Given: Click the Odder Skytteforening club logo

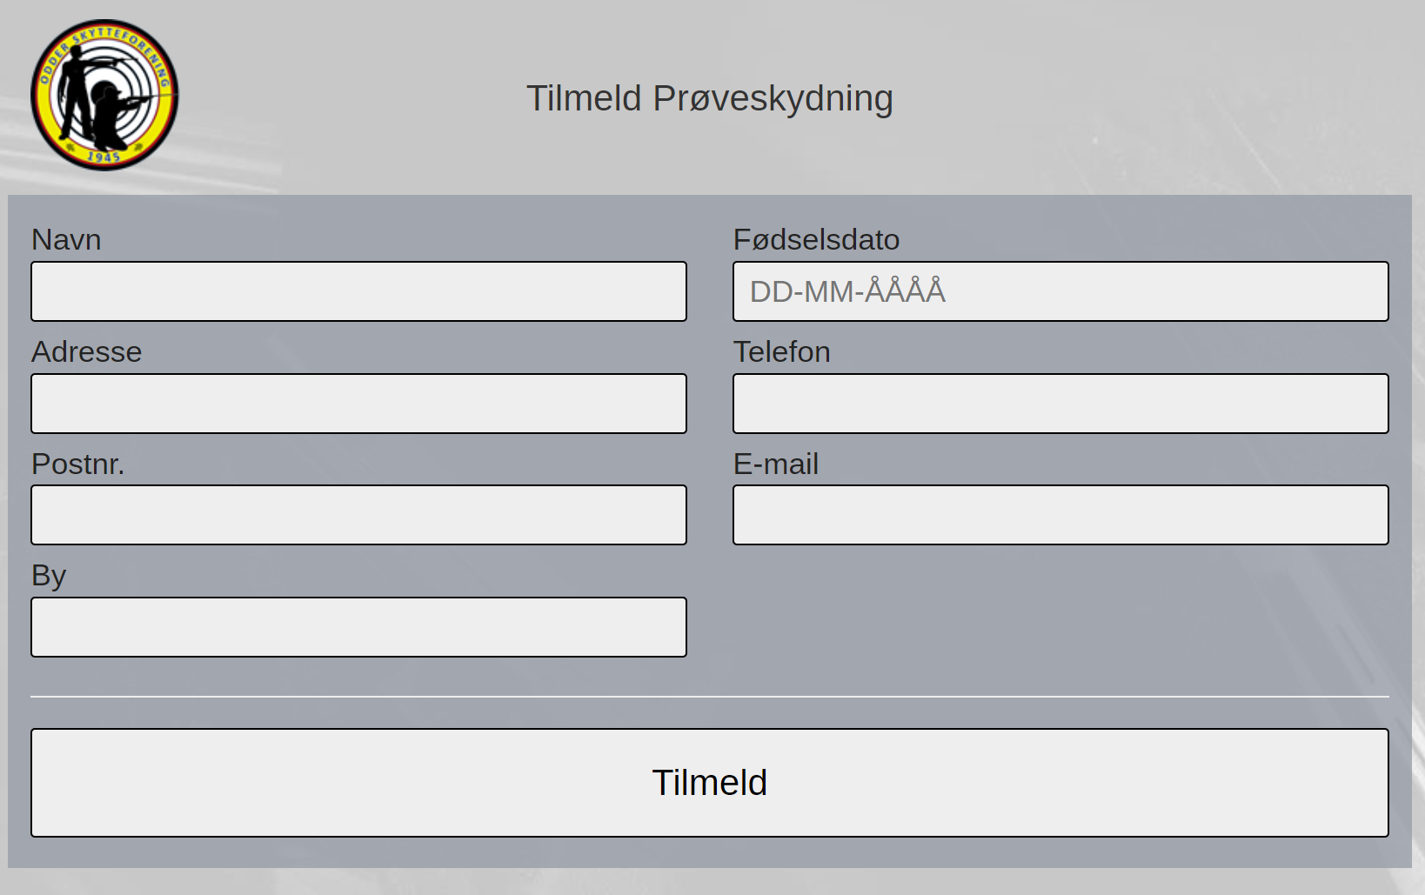Looking at the screenshot, I should point(104,95).
